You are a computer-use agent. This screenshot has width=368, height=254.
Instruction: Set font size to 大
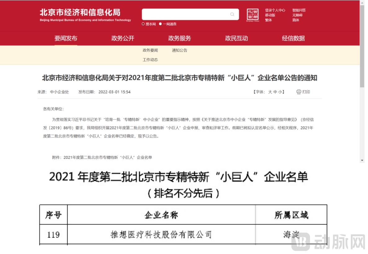pos(270,92)
